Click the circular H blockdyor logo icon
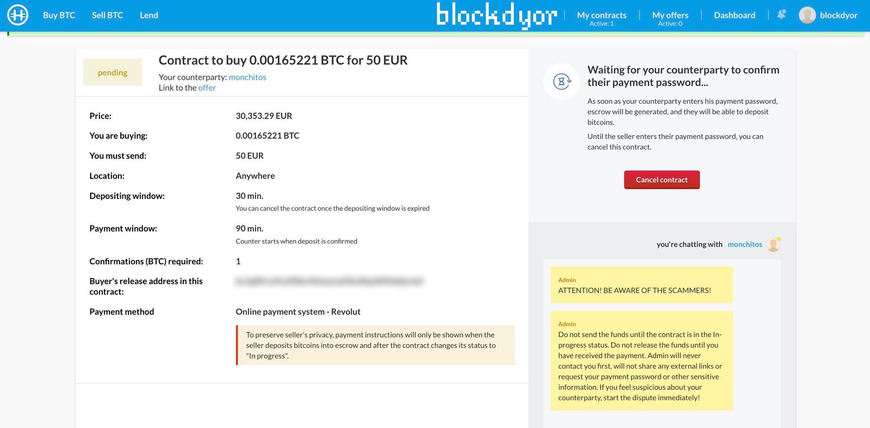Screen dimensions: 870x428 [x=17, y=15]
